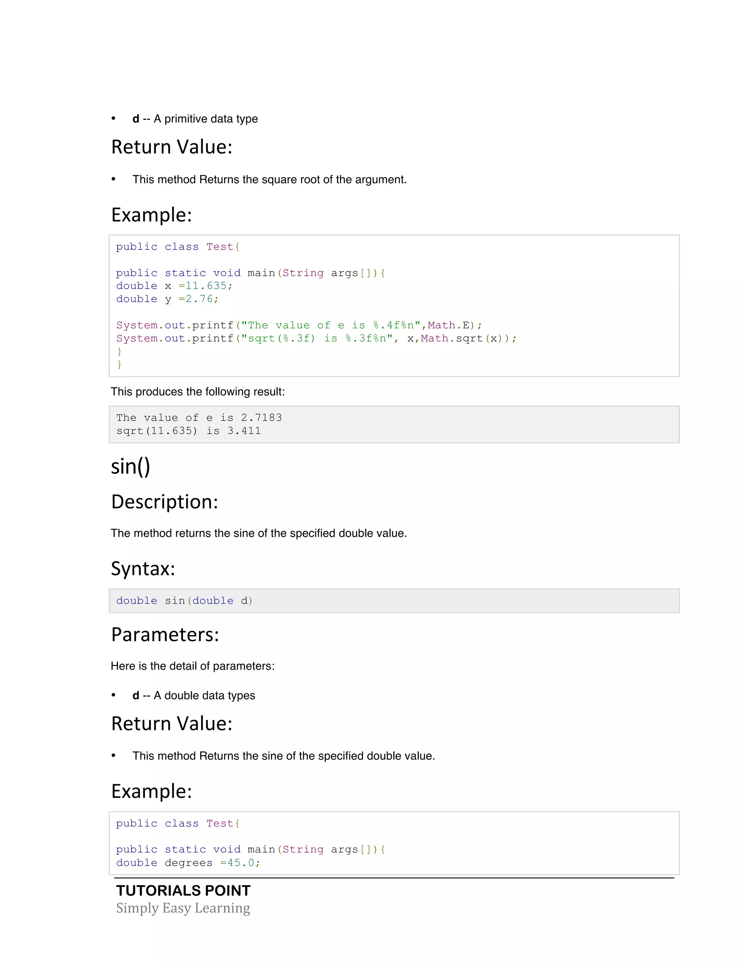Click the 'd -- A double data types' bullet
Screen dimensions: 744x963
click(x=194, y=695)
